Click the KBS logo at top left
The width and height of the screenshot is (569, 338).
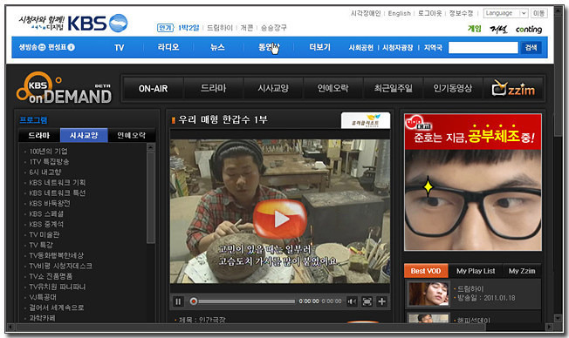[97, 24]
